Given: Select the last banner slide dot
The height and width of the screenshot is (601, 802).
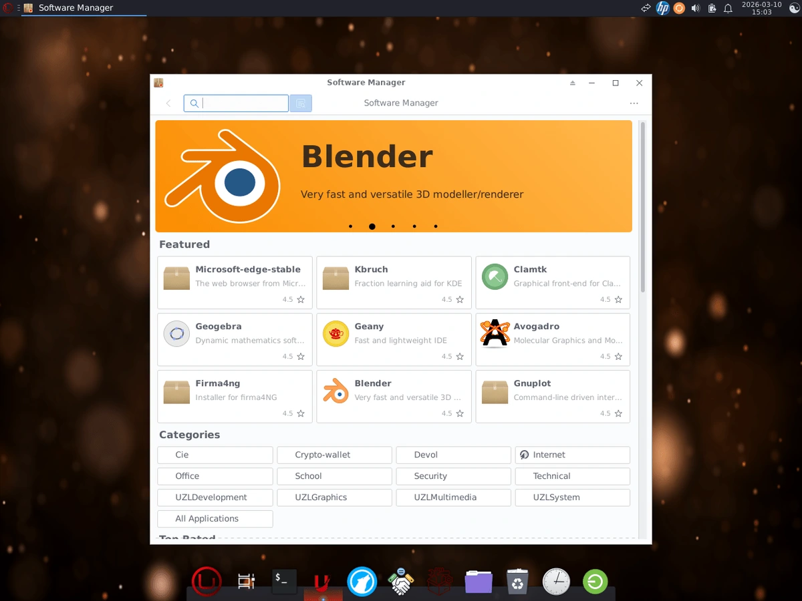Looking at the screenshot, I should point(436,226).
